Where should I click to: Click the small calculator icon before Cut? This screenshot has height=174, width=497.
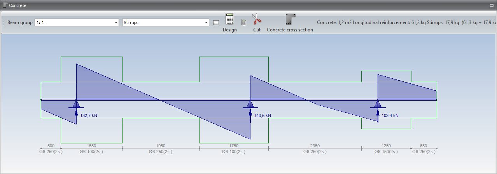pyautogui.click(x=244, y=22)
